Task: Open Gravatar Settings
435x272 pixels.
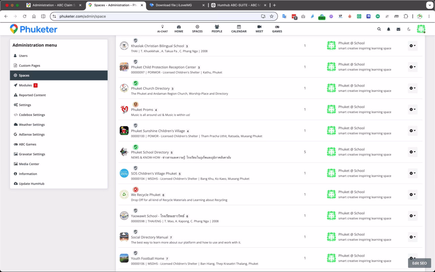Action: [59, 154]
